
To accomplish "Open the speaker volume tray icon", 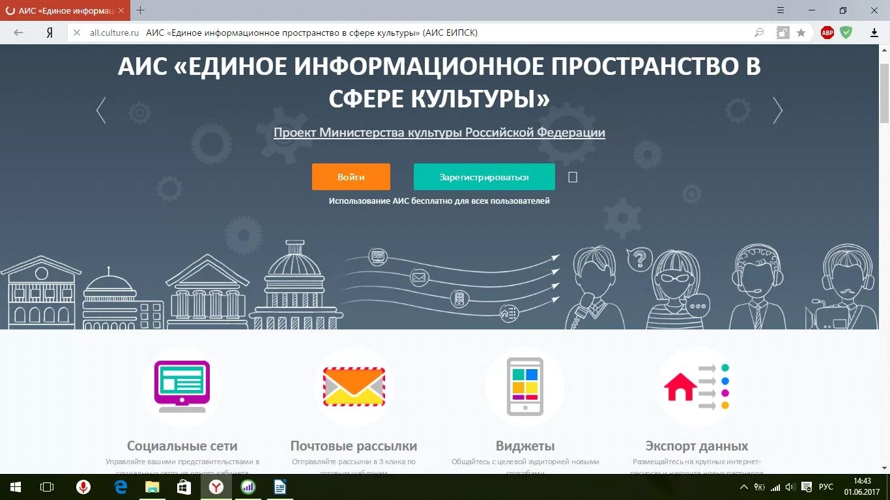I will pyautogui.click(x=790, y=487).
